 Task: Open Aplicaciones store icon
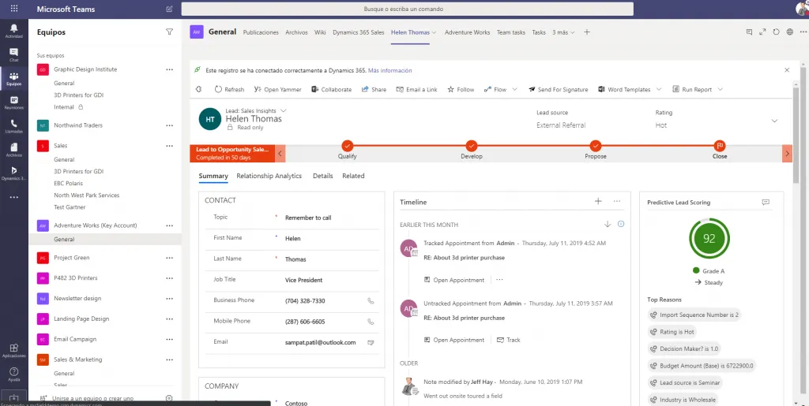(x=14, y=351)
